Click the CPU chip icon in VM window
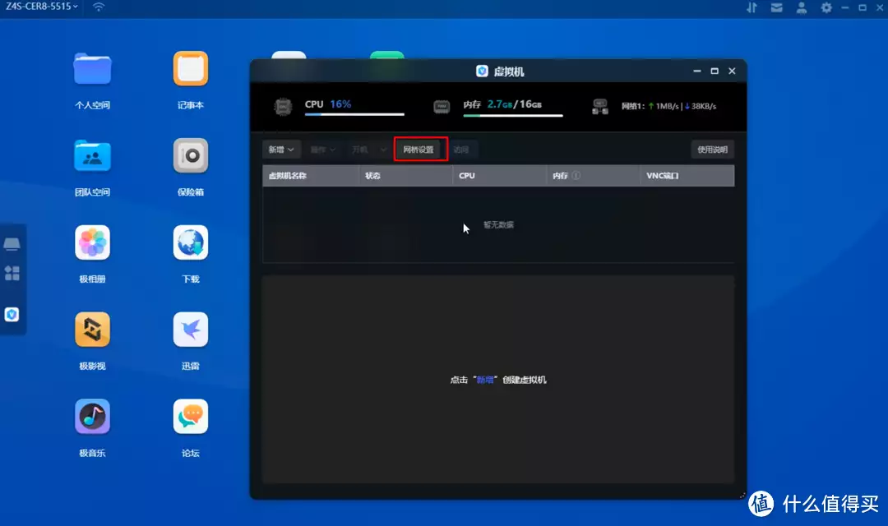888x526 pixels. point(283,107)
